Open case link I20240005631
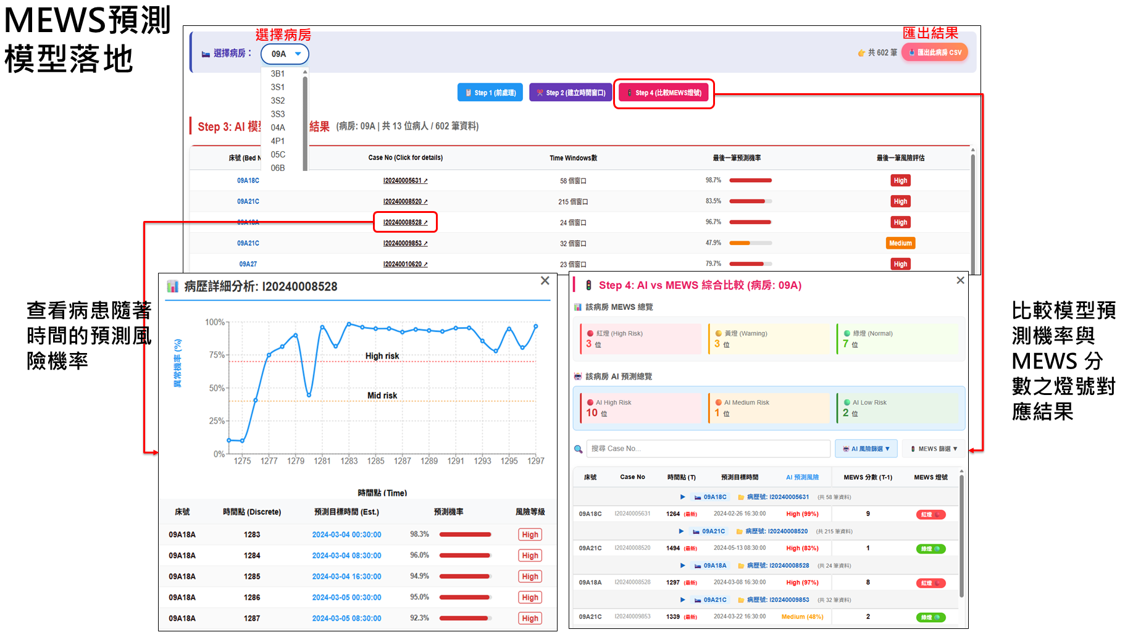The image size is (1133, 632). coord(405,181)
